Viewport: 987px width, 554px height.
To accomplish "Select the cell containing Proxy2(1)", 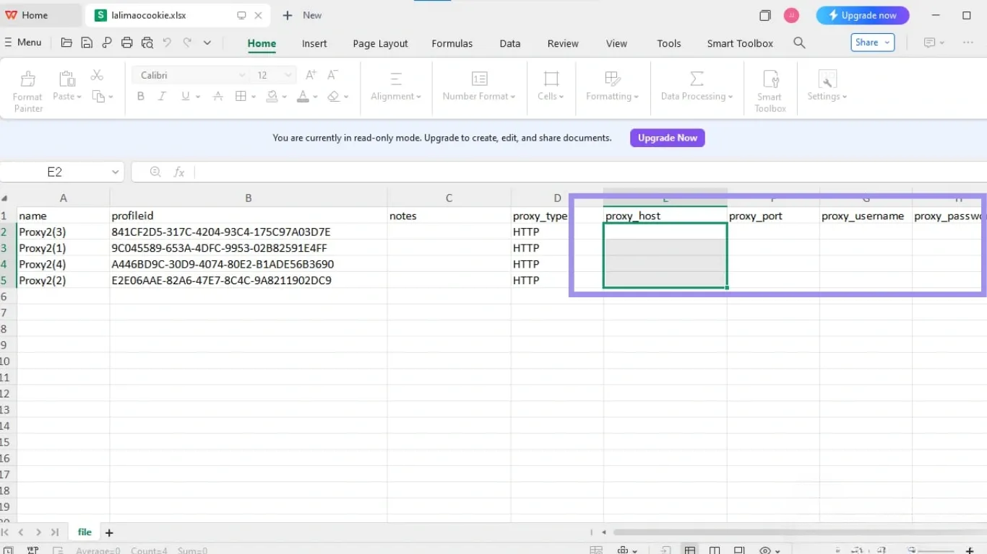I will (x=42, y=247).
